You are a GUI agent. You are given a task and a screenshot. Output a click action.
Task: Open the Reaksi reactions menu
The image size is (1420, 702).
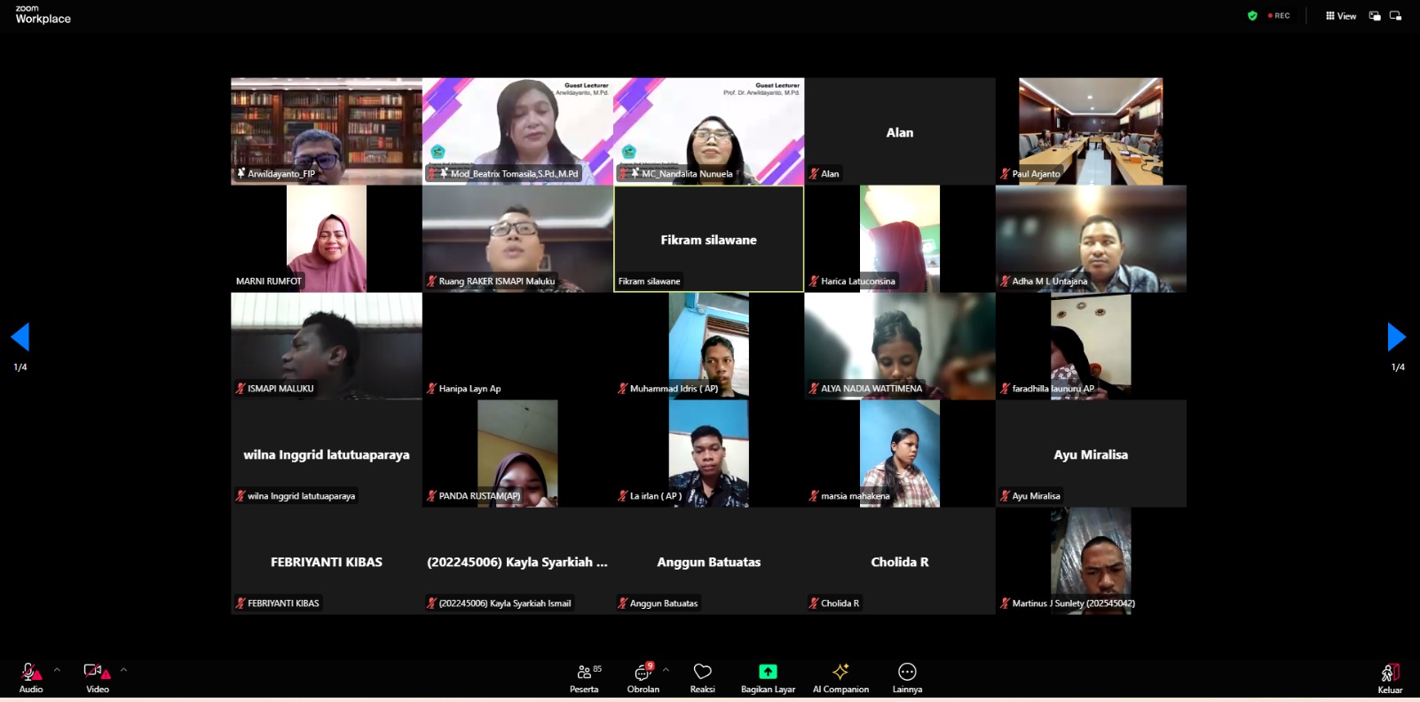coord(702,676)
